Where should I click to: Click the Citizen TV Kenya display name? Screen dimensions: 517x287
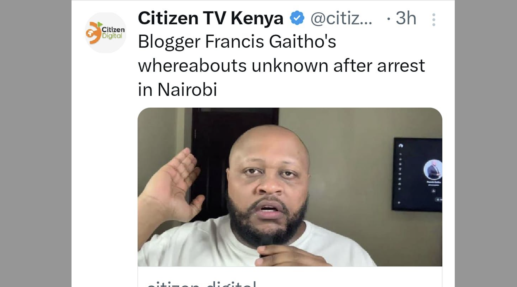[x=211, y=18]
